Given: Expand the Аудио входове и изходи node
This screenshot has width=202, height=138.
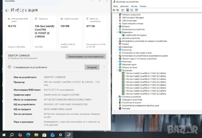Looking at the screenshot, I should [117, 24].
